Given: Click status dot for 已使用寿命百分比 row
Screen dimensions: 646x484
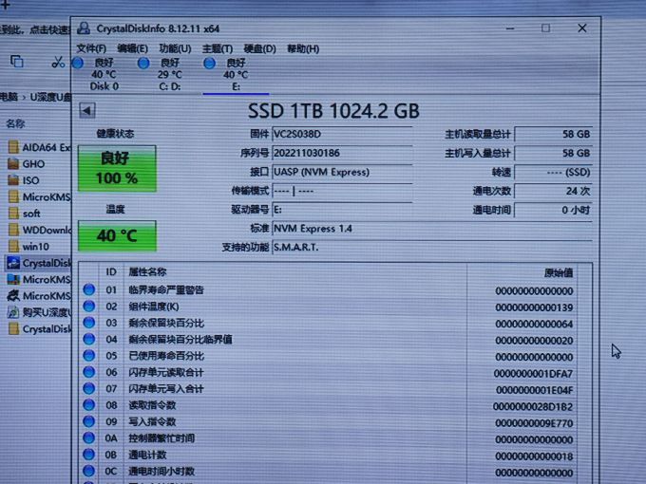Looking at the screenshot, I should (x=89, y=356).
